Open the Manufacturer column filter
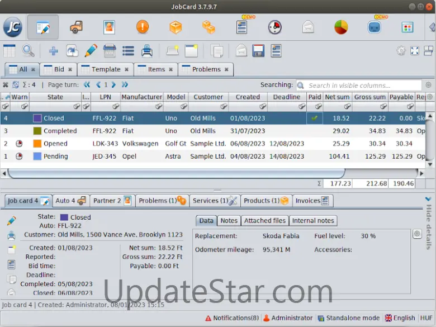The height and width of the screenshot is (327, 436). [x=159, y=106]
